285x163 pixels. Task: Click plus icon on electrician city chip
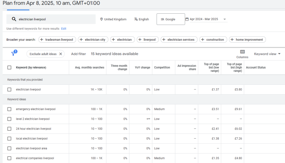pyautogui.click(x=81, y=40)
